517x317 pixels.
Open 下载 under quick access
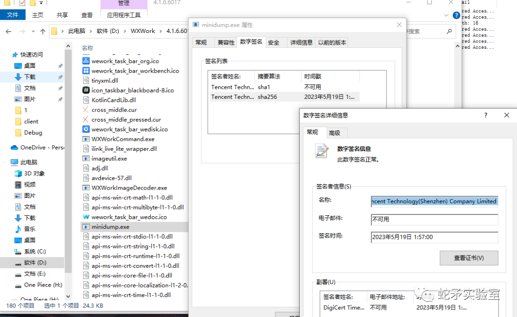[30, 77]
